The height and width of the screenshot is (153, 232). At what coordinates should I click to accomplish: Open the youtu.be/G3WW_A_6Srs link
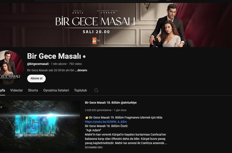(x=106, y=122)
